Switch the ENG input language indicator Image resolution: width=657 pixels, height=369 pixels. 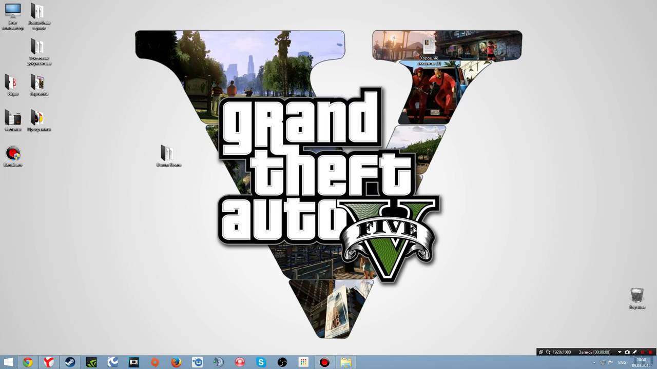pyautogui.click(x=622, y=362)
